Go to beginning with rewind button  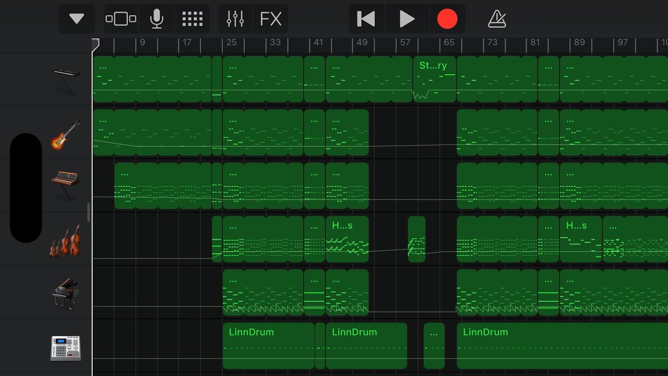click(x=366, y=19)
